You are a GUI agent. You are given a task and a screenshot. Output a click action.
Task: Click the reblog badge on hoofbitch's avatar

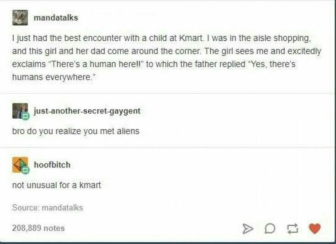[x=26, y=170]
